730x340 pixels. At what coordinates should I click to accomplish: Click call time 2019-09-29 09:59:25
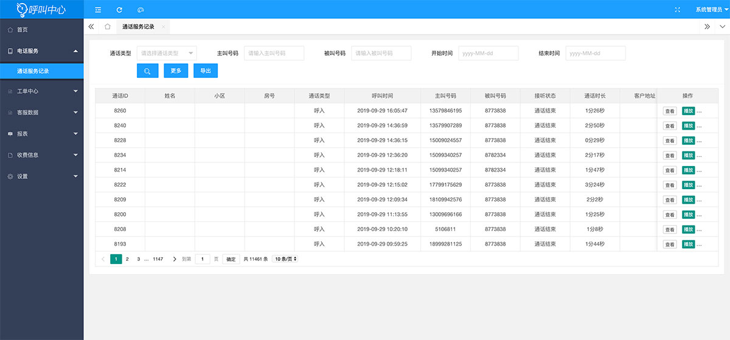click(x=382, y=244)
